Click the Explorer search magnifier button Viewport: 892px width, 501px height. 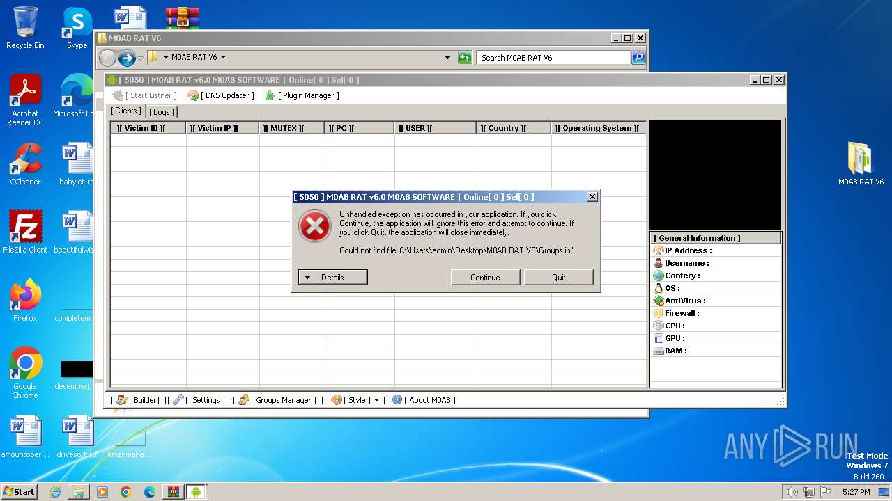point(638,58)
